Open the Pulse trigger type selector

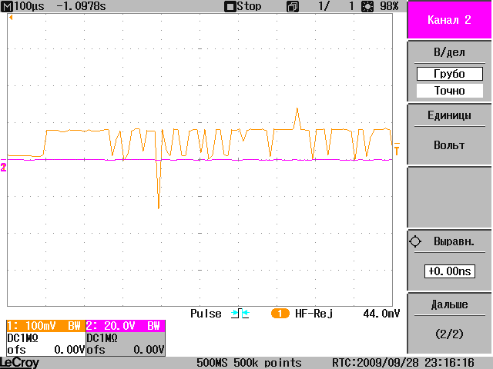pos(206,314)
